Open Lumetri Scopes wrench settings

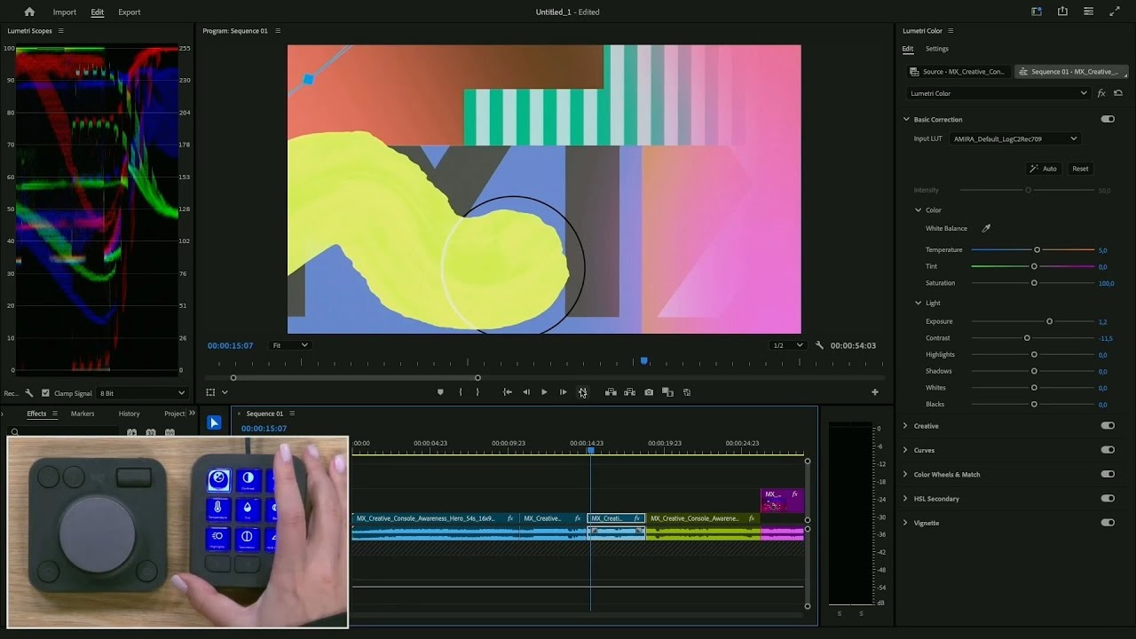pos(29,393)
